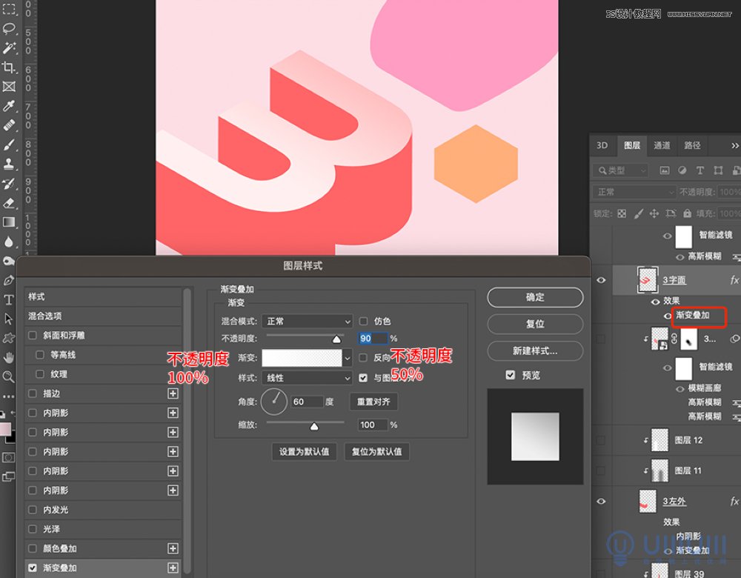Select the Eraser tool
The height and width of the screenshot is (578, 741).
pyautogui.click(x=9, y=202)
